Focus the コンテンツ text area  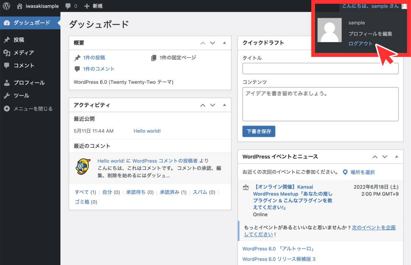[x=320, y=104]
